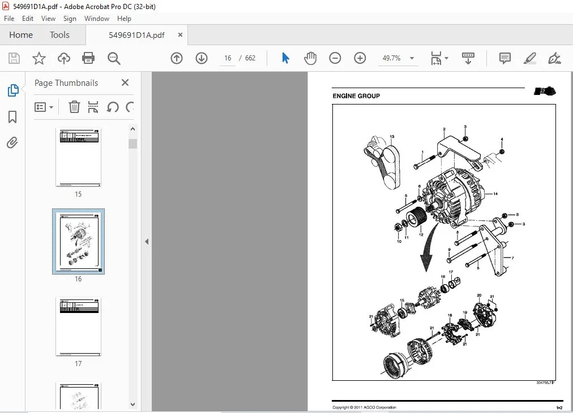Activate the Selection arrow tool

pos(286,58)
